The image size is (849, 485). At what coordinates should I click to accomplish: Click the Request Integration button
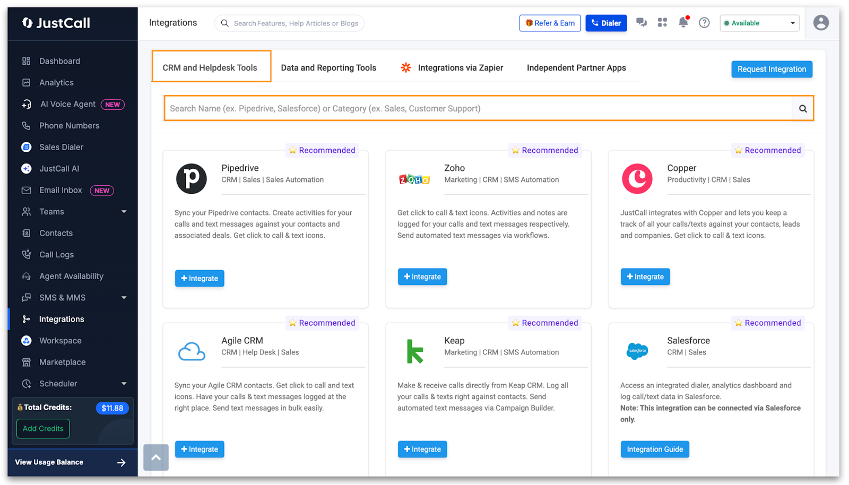click(772, 69)
